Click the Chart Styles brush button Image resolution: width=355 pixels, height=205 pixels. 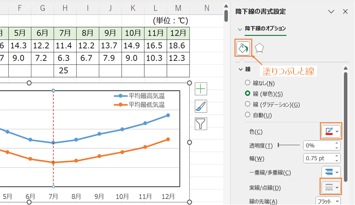[201, 106]
